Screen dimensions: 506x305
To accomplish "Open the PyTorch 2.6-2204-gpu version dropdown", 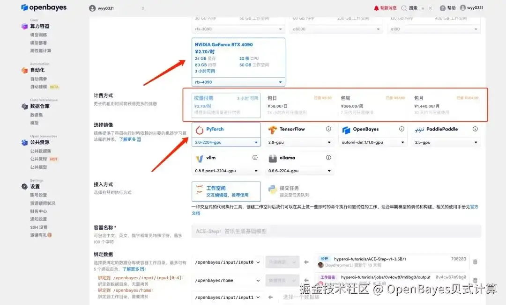I will [x=226, y=142].
